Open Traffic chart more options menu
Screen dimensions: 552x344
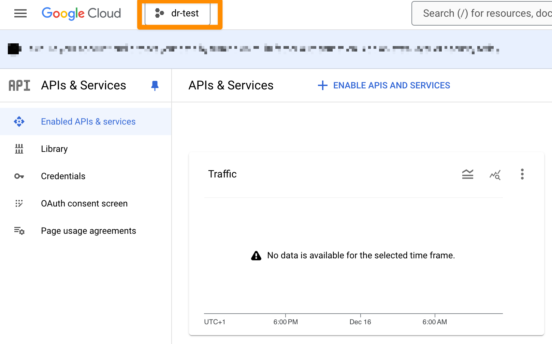coord(522,174)
